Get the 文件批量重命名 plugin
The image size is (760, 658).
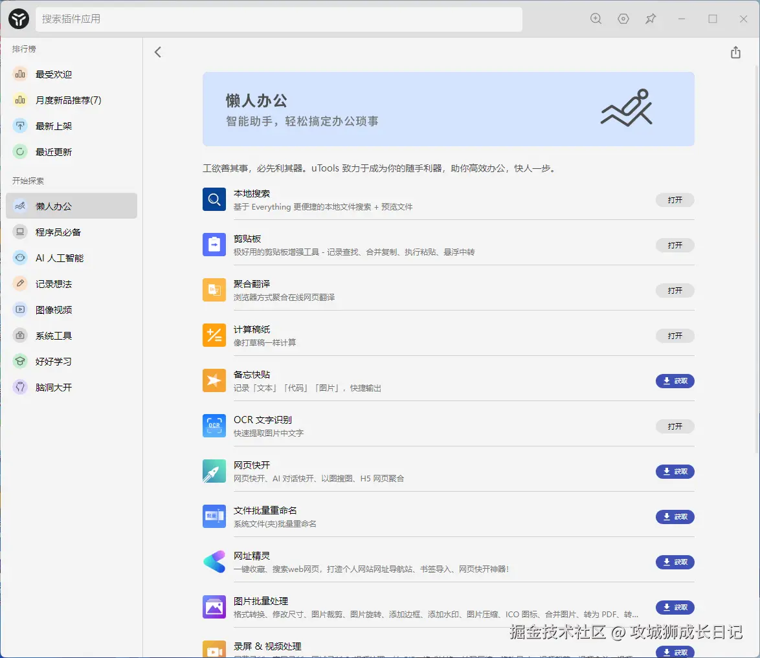pyautogui.click(x=675, y=517)
